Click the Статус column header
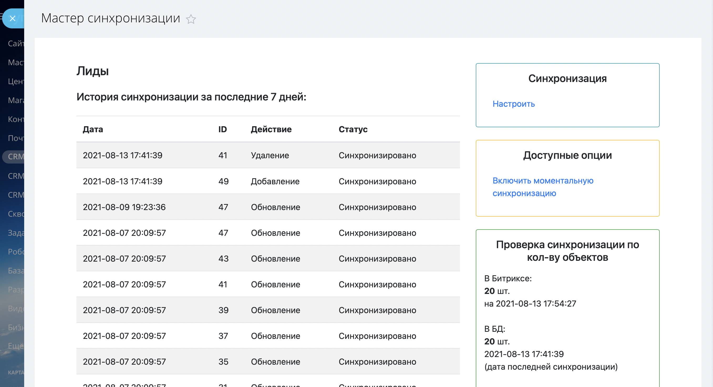Screen dimensions: 713x387 pyautogui.click(x=353, y=129)
